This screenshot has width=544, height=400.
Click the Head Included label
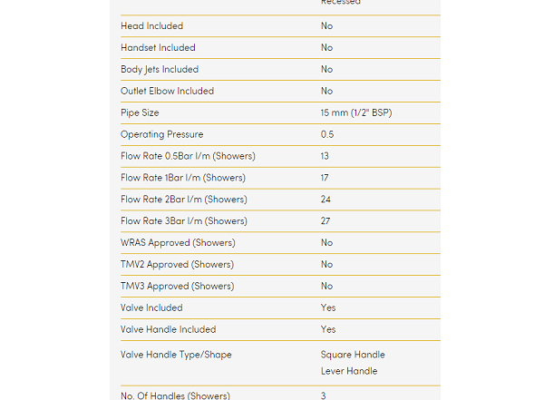point(151,26)
